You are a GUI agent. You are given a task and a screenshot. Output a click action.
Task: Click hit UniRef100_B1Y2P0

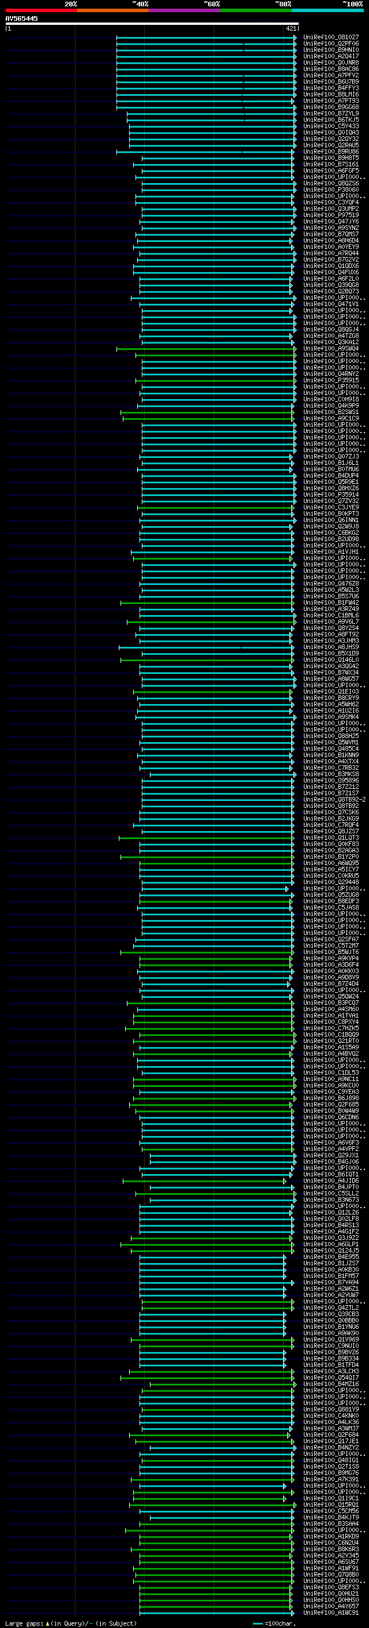[x=331, y=857]
